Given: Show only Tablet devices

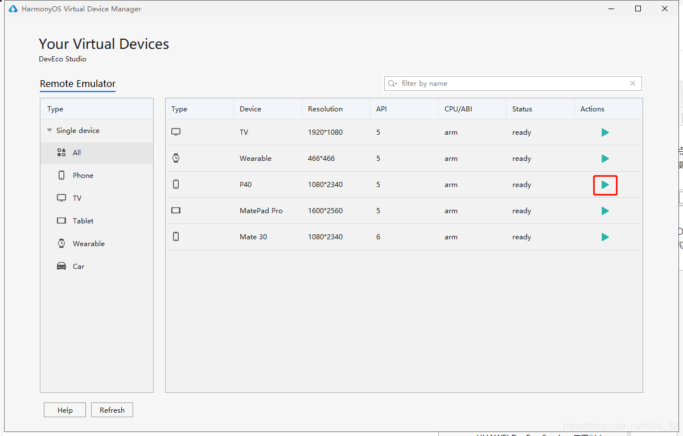Looking at the screenshot, I should 97,221.
